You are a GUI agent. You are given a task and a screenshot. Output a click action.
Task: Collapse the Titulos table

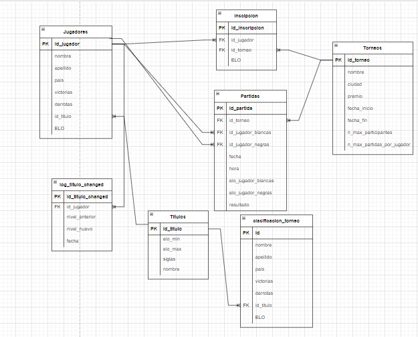pyautogui.click(x=152, y=216)
